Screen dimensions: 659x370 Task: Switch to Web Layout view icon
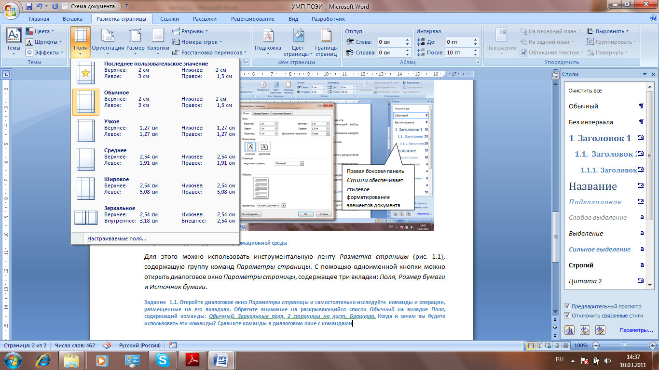pos(548,345)
